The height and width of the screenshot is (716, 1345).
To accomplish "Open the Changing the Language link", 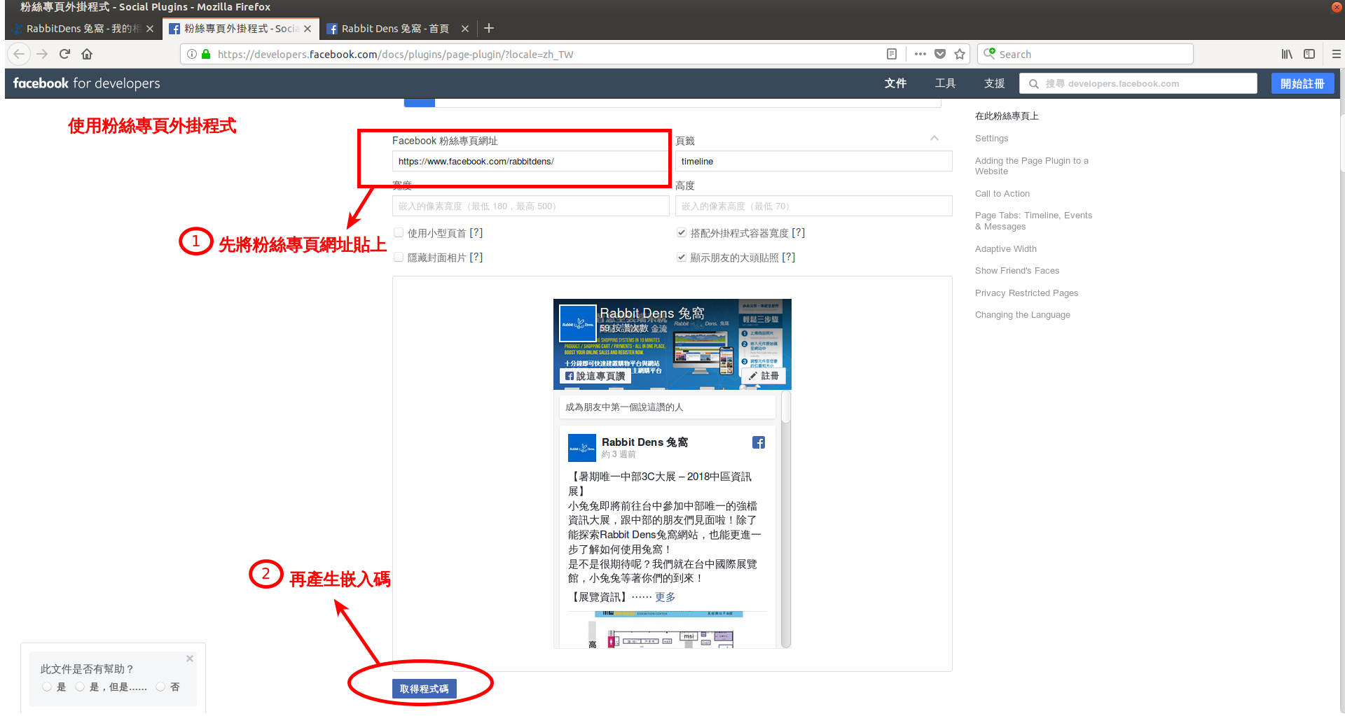I will (x=1022, y=315).
